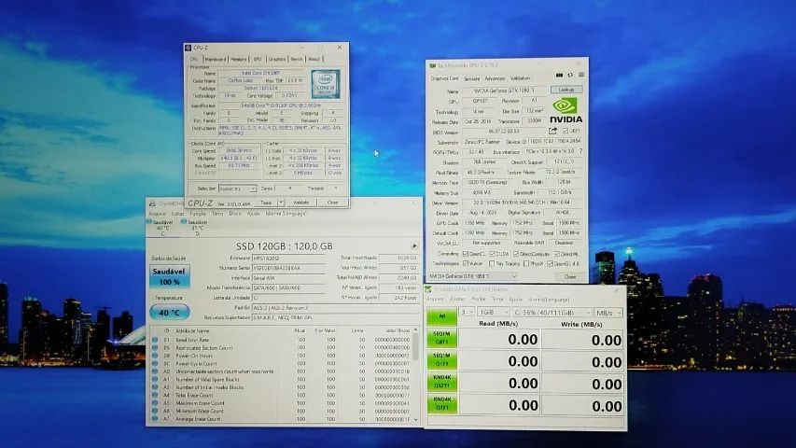Switch to the Memory tab in CPU-Z
This screenshot has width=796, height=448.
pos(238,60)
